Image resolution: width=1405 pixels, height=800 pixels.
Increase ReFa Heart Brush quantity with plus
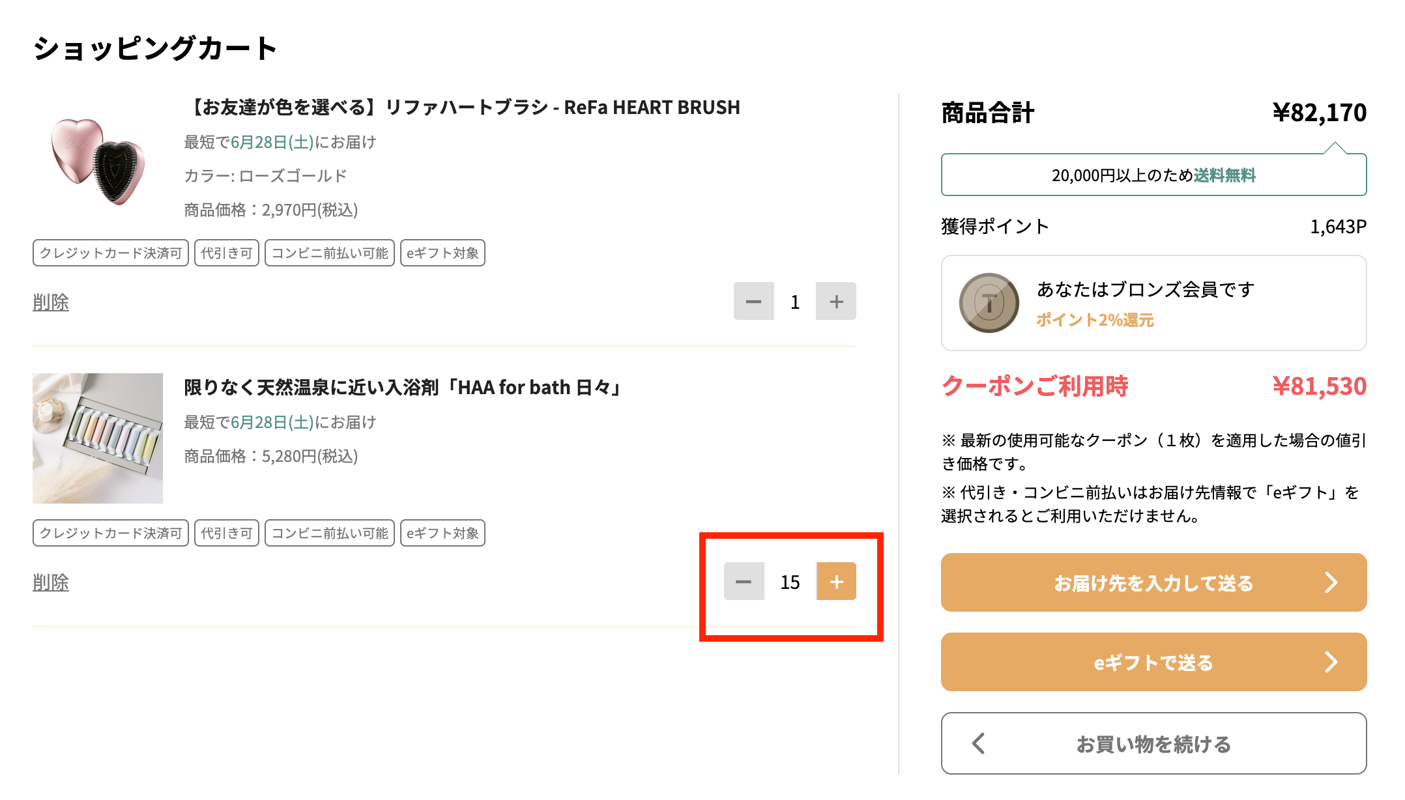tap(836, 301)
